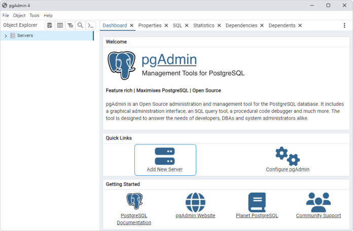Close the Properties tab
Image resolution: width=353 pixels, height=231 pixels.
(166, 25)
